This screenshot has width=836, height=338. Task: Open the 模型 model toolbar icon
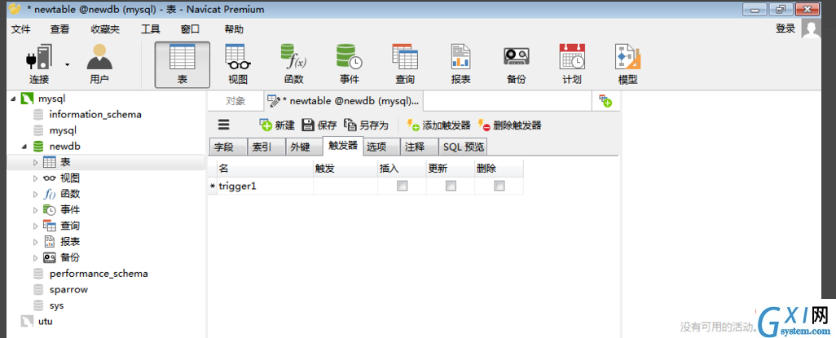click(x=627, y=64)
